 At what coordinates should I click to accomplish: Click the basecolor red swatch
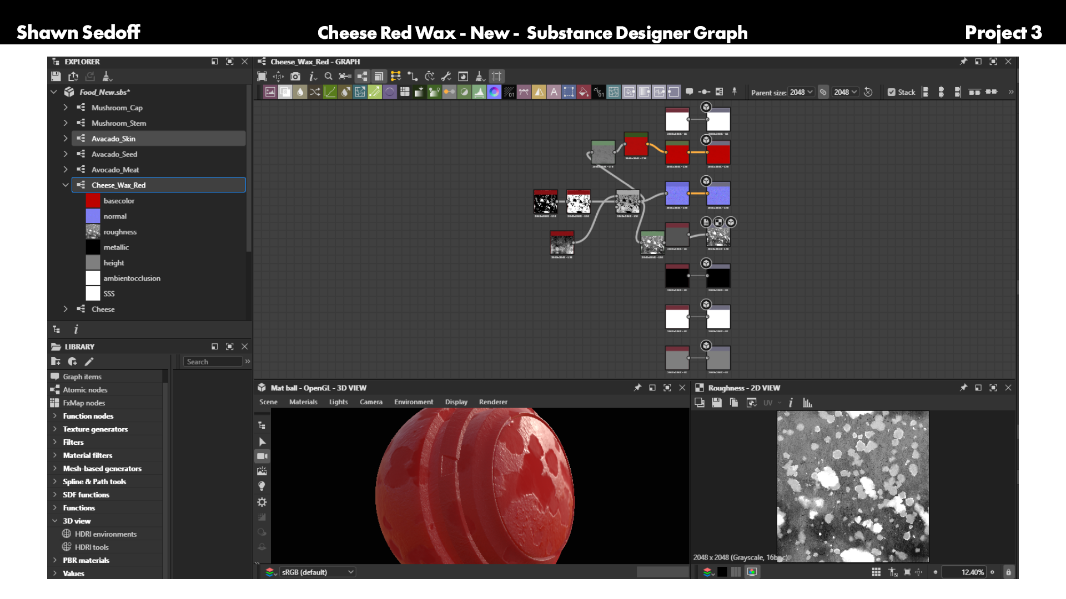coord(93,201)
